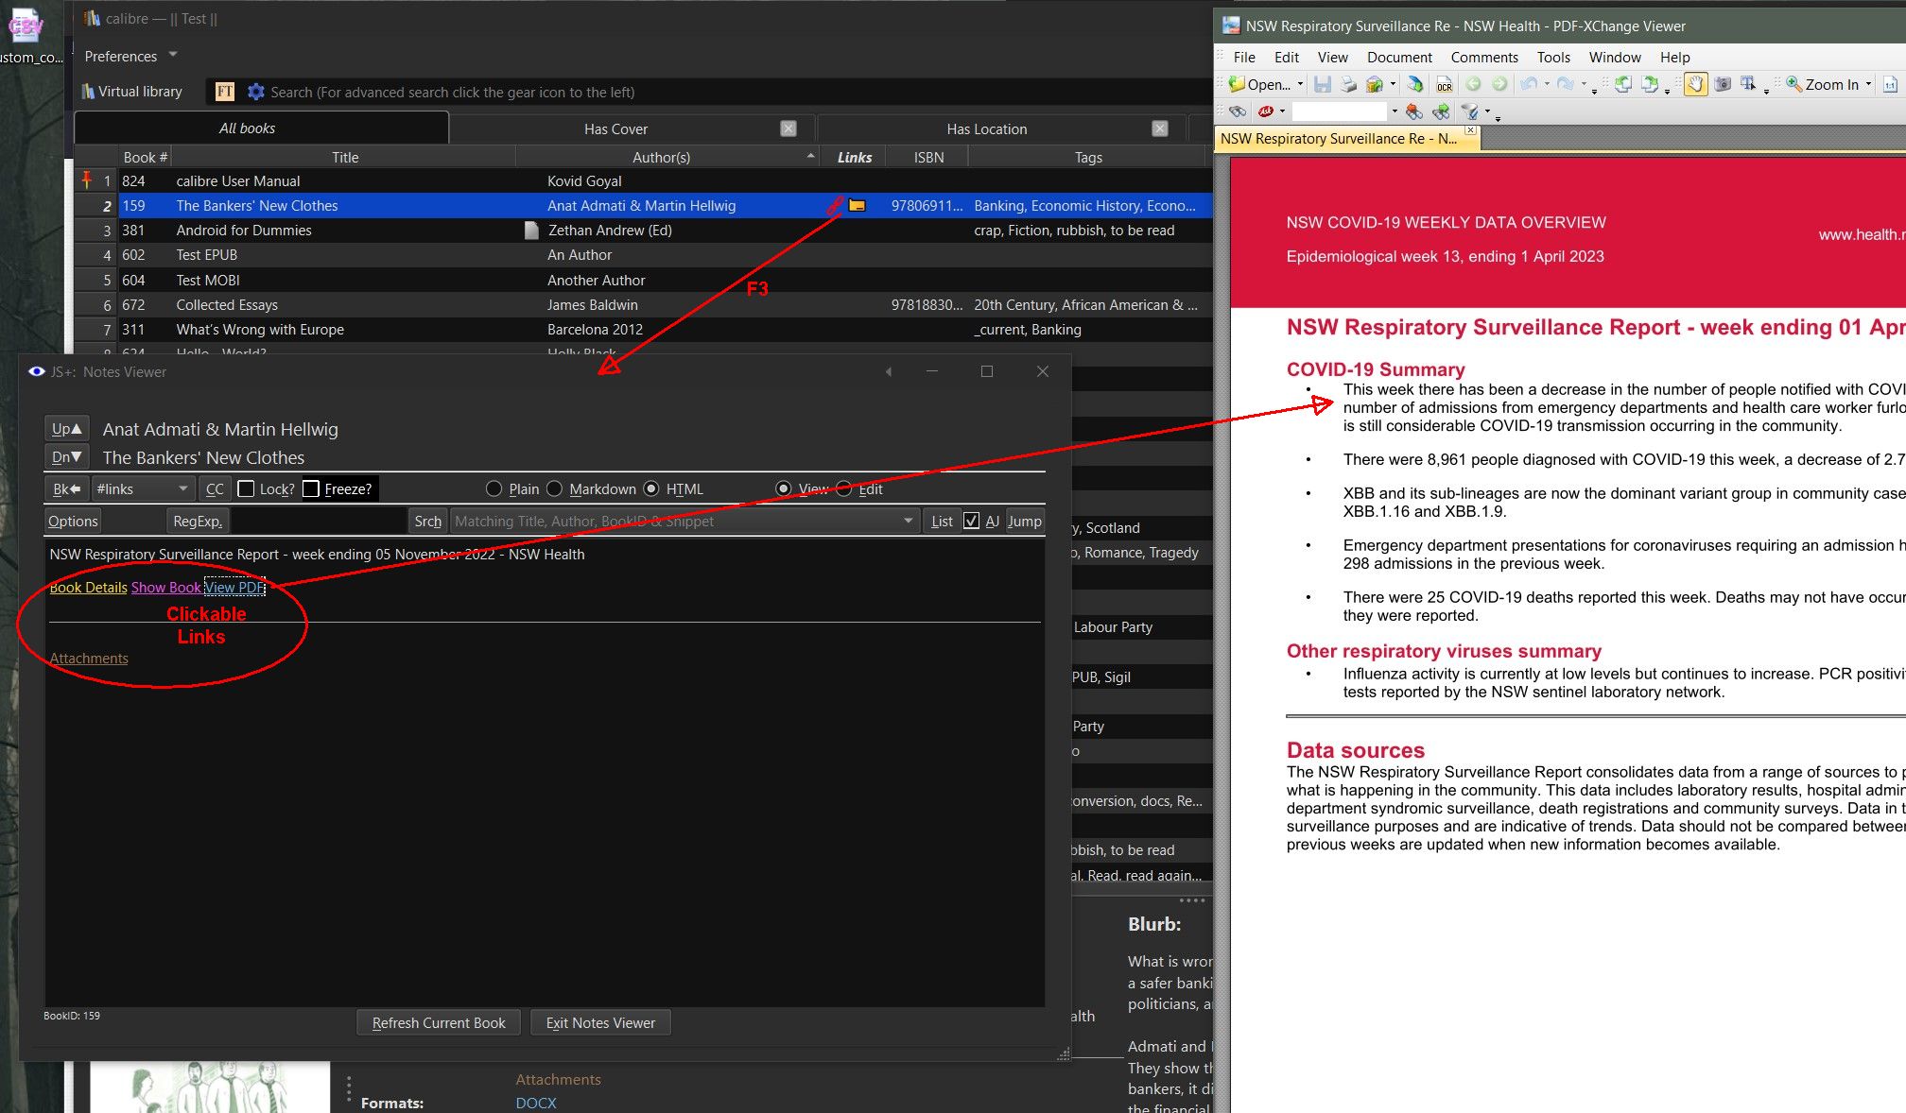
Task: Click Refresh Current Book button
Action: [439, 1022]
